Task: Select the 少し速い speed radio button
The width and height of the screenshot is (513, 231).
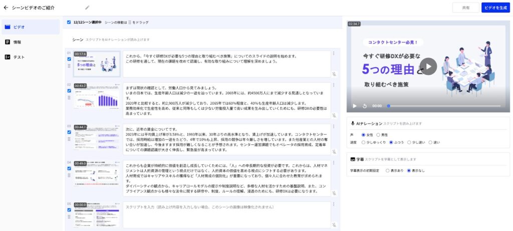Action: click(408, 142)
